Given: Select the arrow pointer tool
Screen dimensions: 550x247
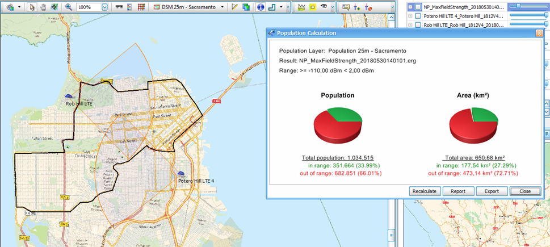Looking at the screenshot, I should 32,7.
